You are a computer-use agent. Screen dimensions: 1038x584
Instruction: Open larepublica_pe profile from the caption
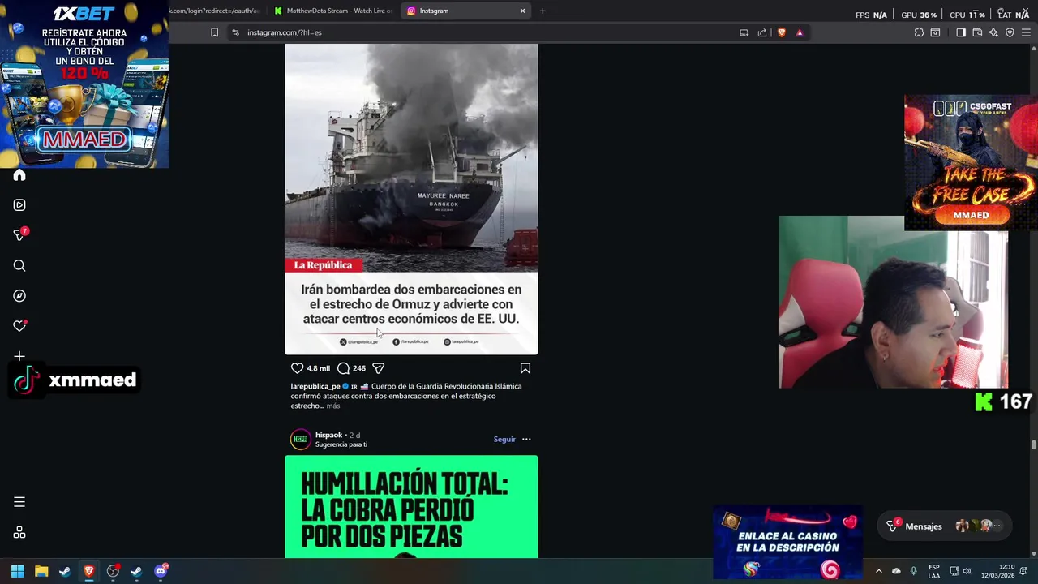tap(315, 386)
